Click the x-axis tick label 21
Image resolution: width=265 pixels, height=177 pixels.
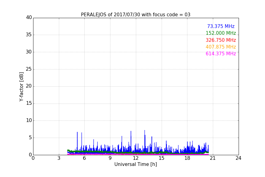(x=213, y=158)
